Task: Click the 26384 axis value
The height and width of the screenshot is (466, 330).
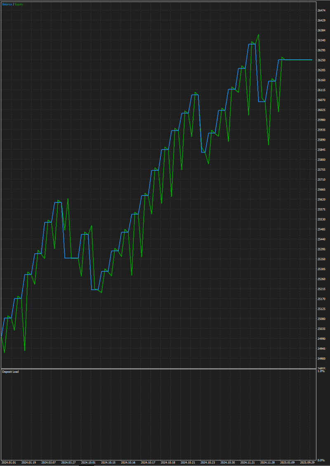Action: pyautogui.click(x=321, y=31)
